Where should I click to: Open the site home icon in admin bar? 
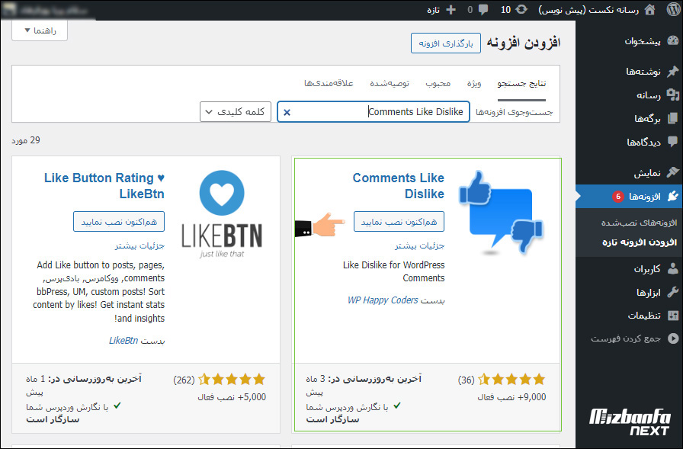click(x=649, y=10)
